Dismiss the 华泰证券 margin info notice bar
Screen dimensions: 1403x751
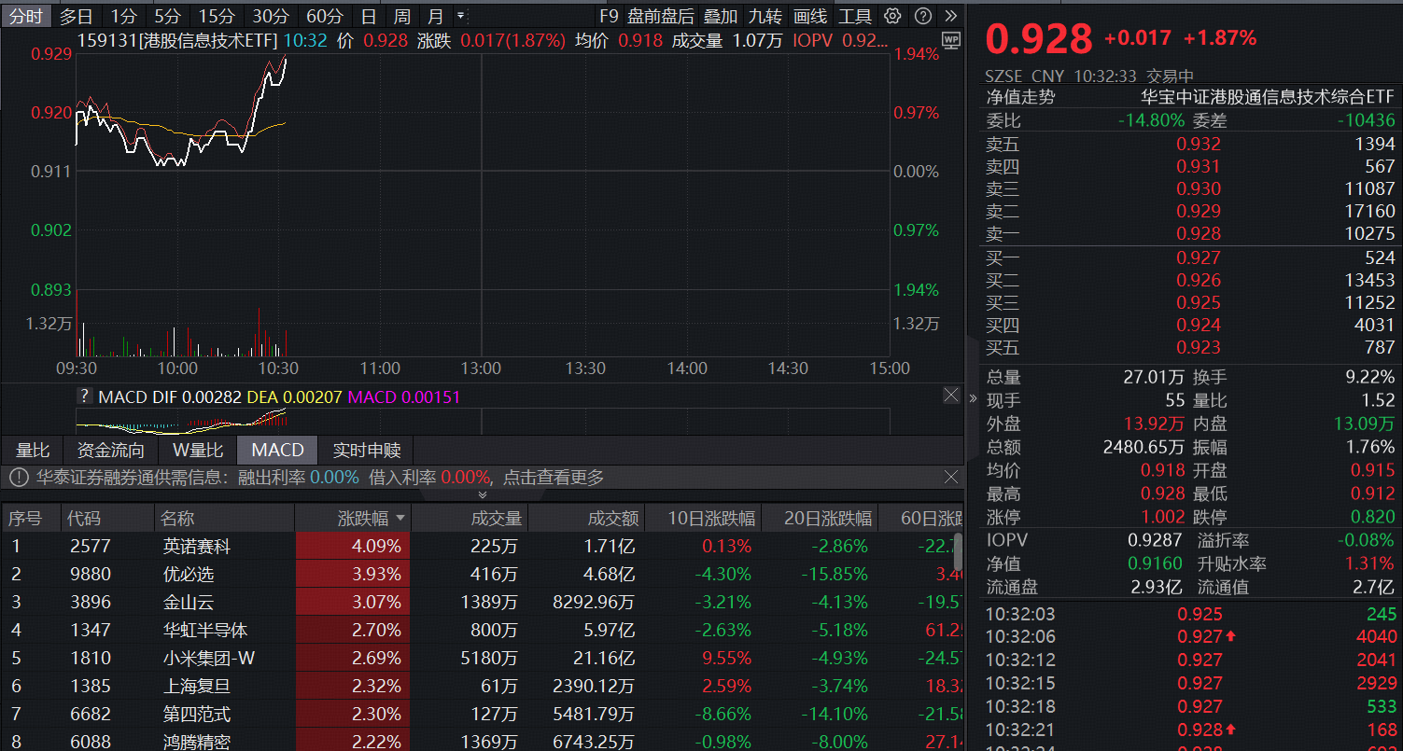click(950, 478)
